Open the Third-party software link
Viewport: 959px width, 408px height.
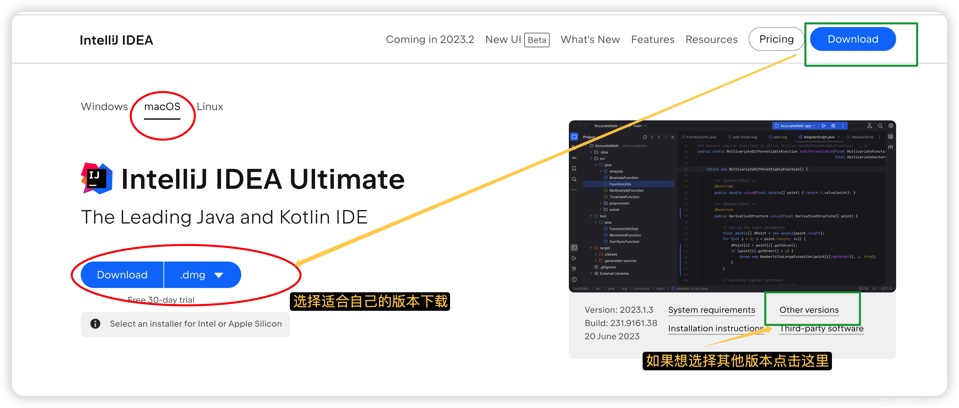(x=822, y=329)
